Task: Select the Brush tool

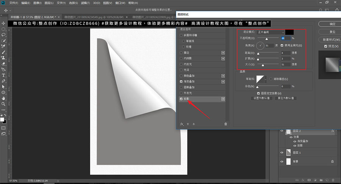Action: pos(4,52)
